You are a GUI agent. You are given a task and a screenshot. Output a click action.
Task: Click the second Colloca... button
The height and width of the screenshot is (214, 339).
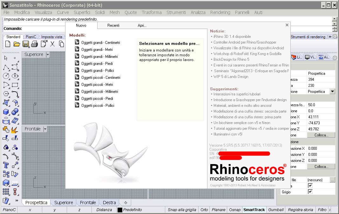(x=321, y=167)
